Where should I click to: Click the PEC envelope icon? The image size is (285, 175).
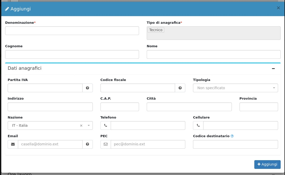(x=106, y=144)
